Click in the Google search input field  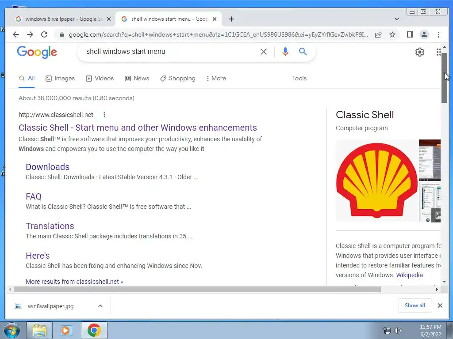click(x=170, y=52)
